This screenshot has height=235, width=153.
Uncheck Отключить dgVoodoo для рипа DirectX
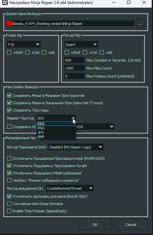pos(9,196)
